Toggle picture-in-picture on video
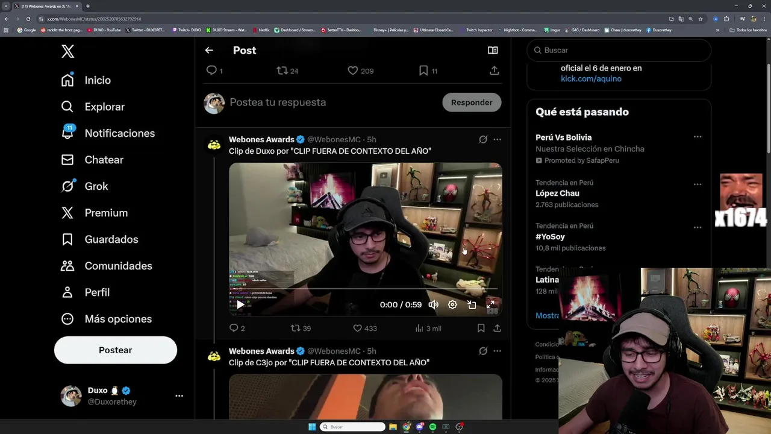Viewport: 771px width, 434px height. click(472, 304)
